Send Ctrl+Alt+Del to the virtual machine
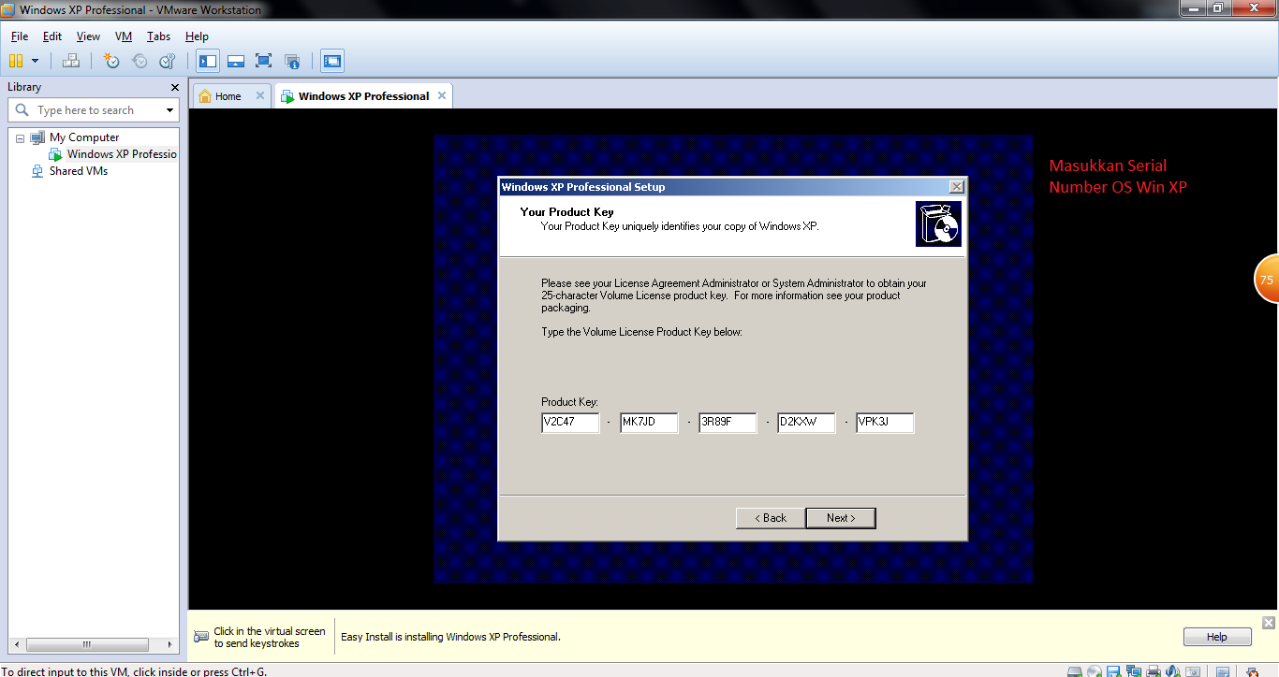This screenshot has width=1279, height=677. point(71,61)
